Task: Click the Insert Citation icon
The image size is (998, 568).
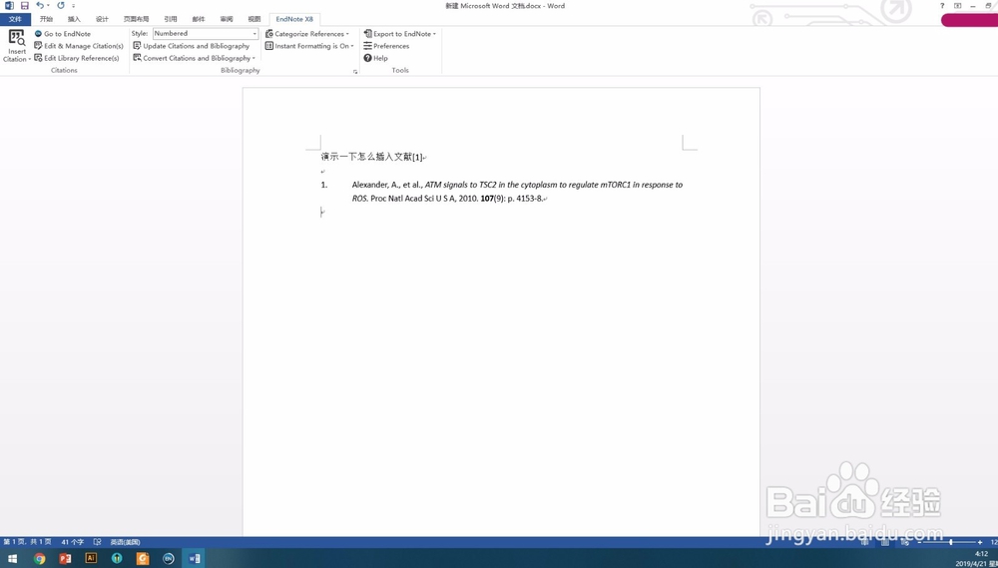Action: tap(17, 38)
